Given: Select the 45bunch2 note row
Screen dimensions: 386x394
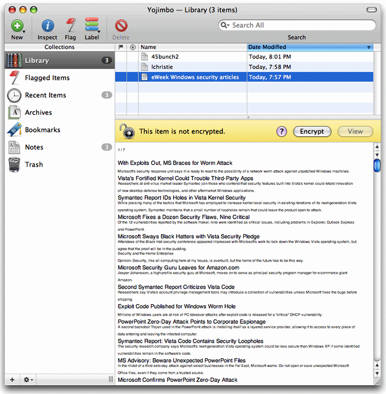Looking at the screenshot, I should 244,57.
